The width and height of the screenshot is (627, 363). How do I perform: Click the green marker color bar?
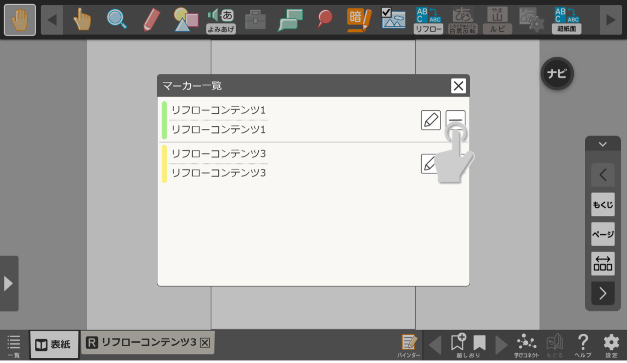164,120
